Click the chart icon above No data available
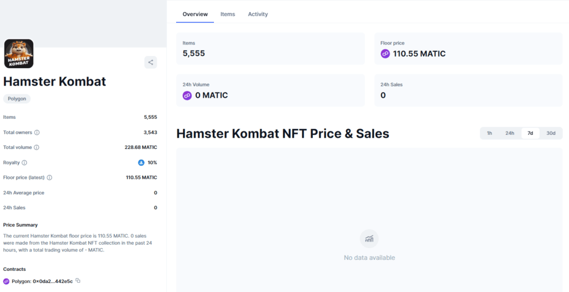The image size is (569, 292). tap(369, 239)
